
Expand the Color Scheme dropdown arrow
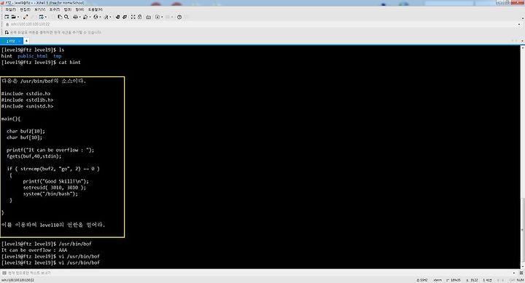(90, 17)
